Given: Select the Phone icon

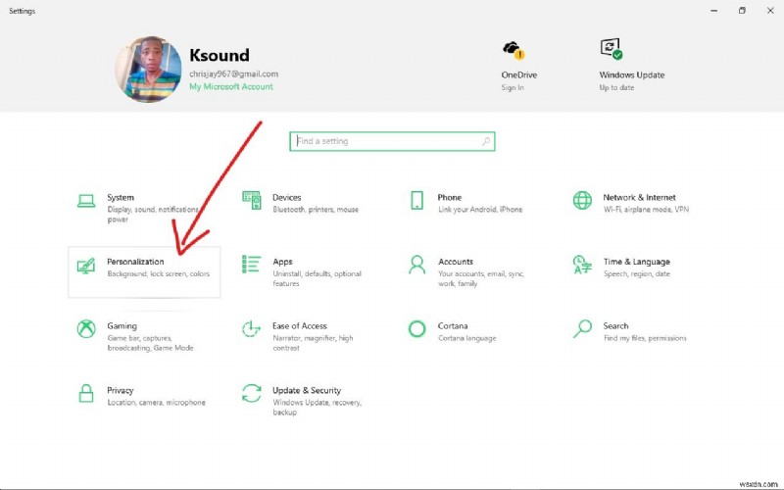Looking at the screenshot, I should 417,200.
